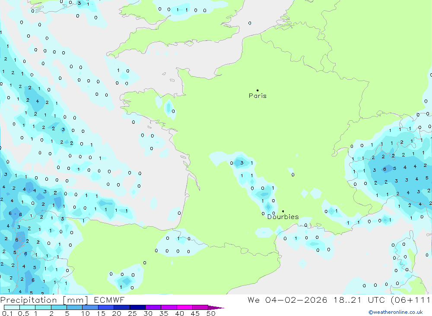
Task: Click the legend value label '0.1'
Action: (7, 313)
